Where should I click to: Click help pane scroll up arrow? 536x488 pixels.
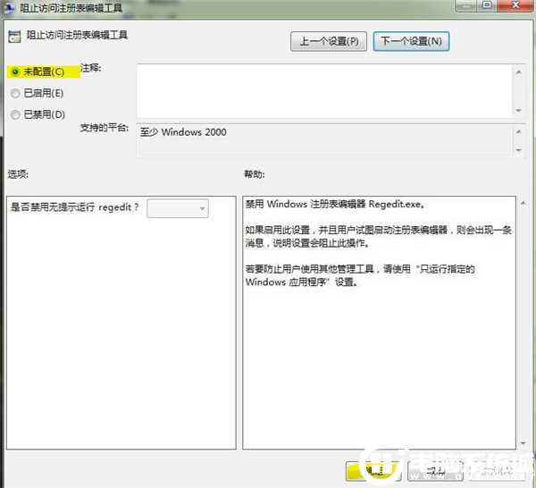tap(523, 203)
